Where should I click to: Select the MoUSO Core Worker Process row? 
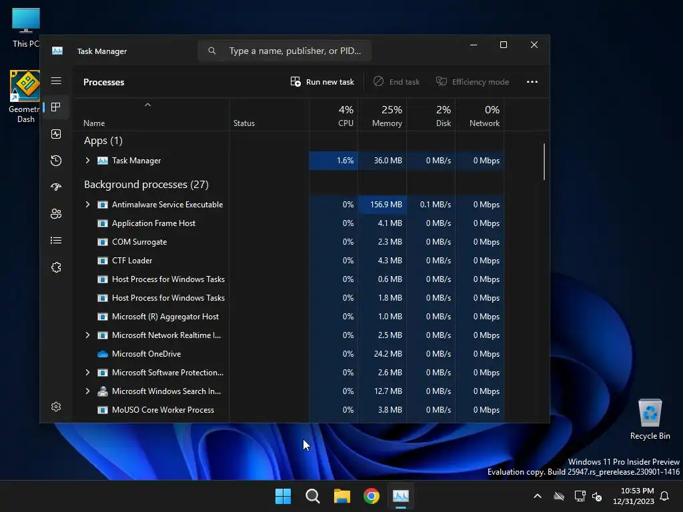288,410
